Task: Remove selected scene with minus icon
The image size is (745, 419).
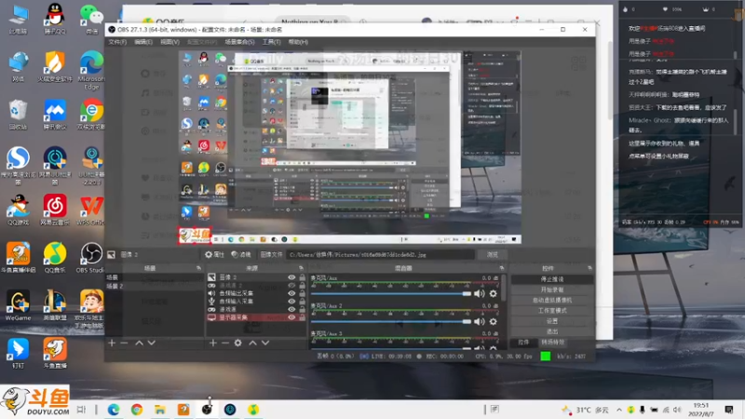Action: coord(124,343)
